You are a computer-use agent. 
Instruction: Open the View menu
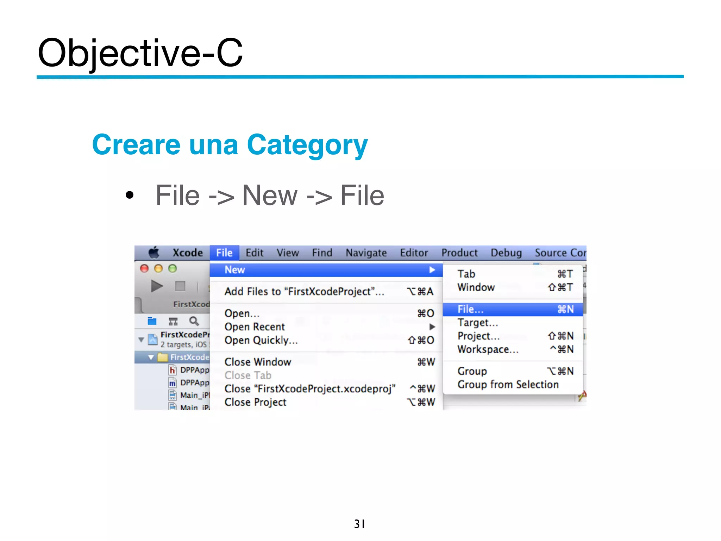(x=288, y=253)
